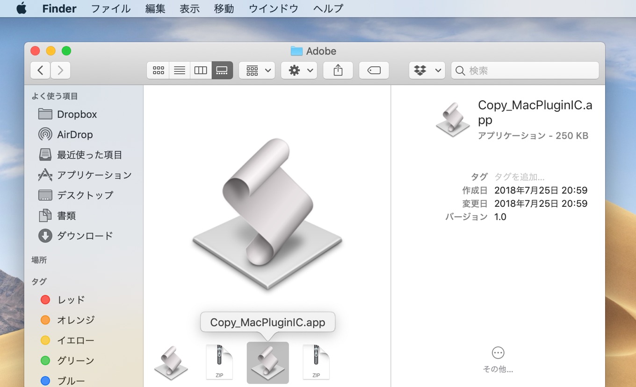Screen dimensions: 636x387
Task: Minimize the Adobe window with yellow button
Action: pos(51,51)
